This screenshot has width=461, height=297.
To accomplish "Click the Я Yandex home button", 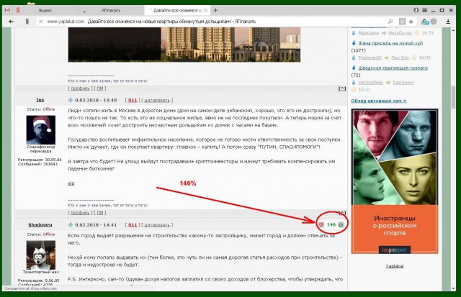I will (x=27, y=22).
